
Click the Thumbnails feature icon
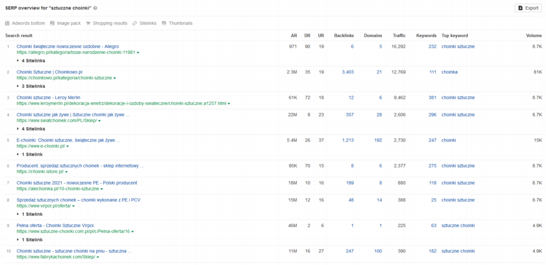tap(164, 23)
